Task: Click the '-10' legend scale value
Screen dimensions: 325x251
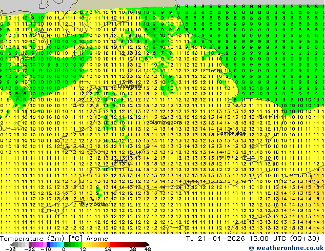Action: [x=46, y=249]
